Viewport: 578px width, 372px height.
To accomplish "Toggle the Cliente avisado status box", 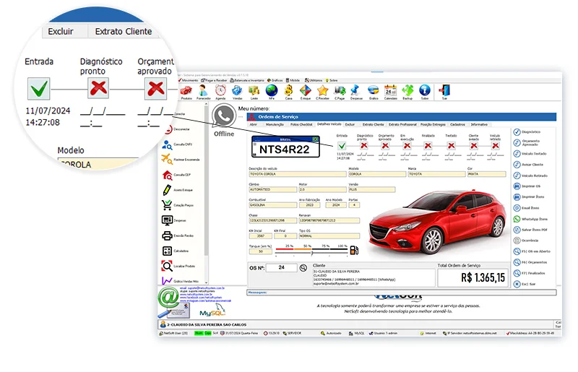I will click(474, 146).
